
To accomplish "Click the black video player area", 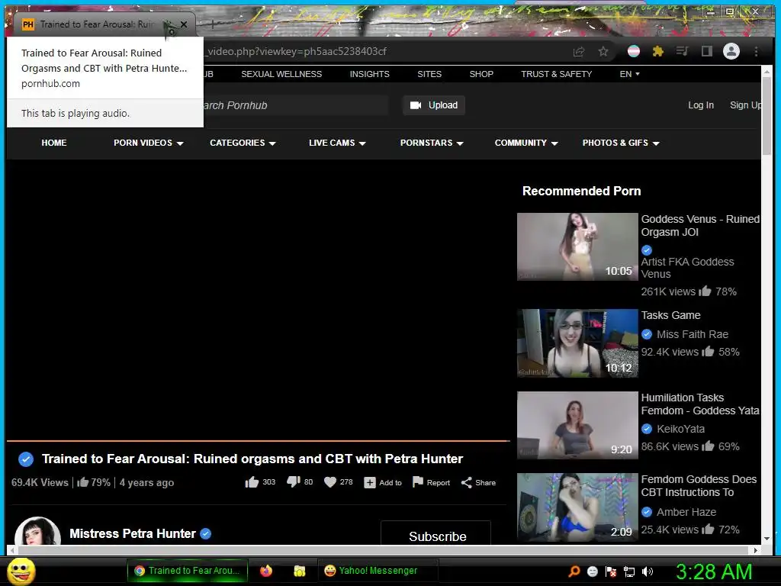I will pyautogui.click(x=258, y=299).
